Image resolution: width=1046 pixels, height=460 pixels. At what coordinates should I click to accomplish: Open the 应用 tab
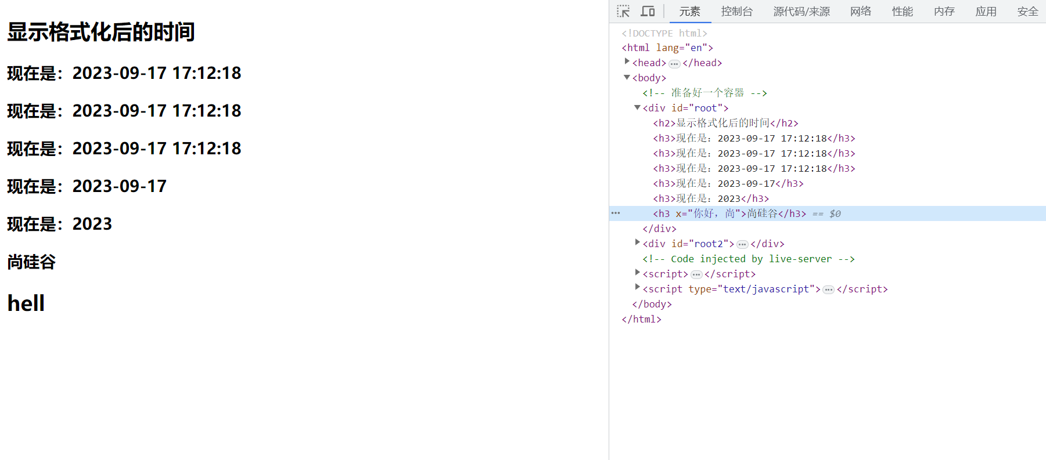pos(986,12)
